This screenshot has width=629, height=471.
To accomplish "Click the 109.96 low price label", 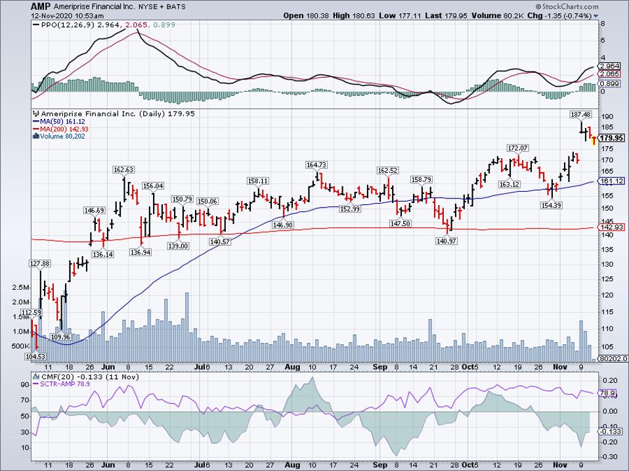I will pos(60,337).
